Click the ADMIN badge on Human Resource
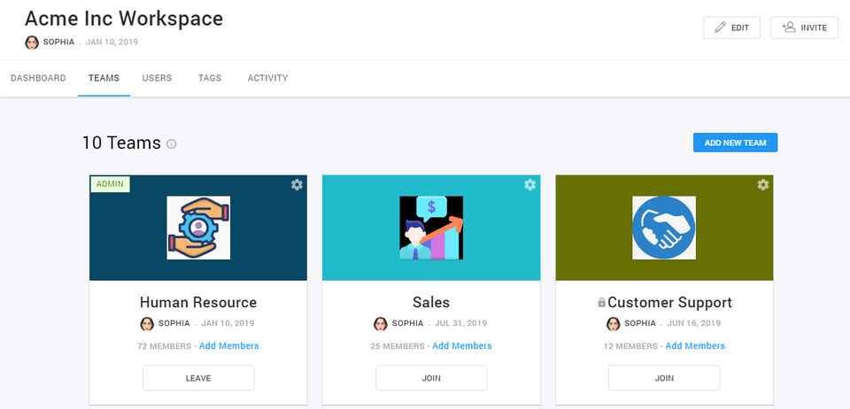 click(x=110, y=184)
